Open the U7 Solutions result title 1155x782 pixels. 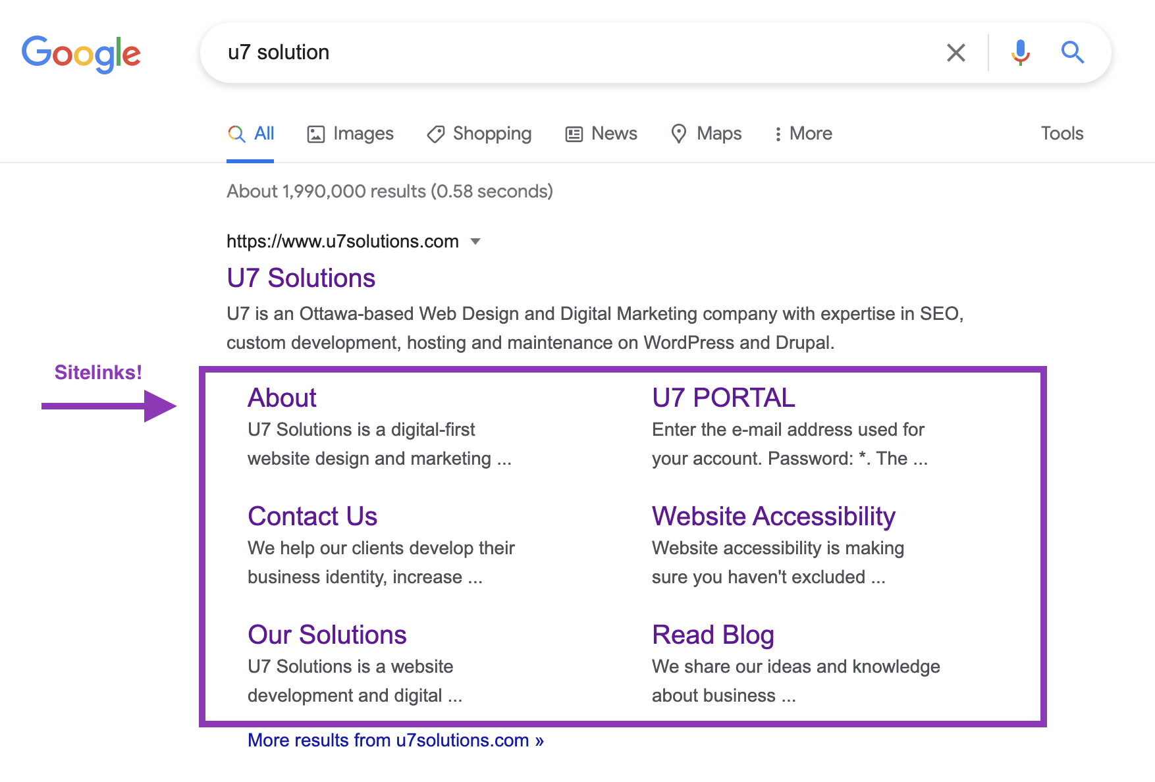click(301, 278)
